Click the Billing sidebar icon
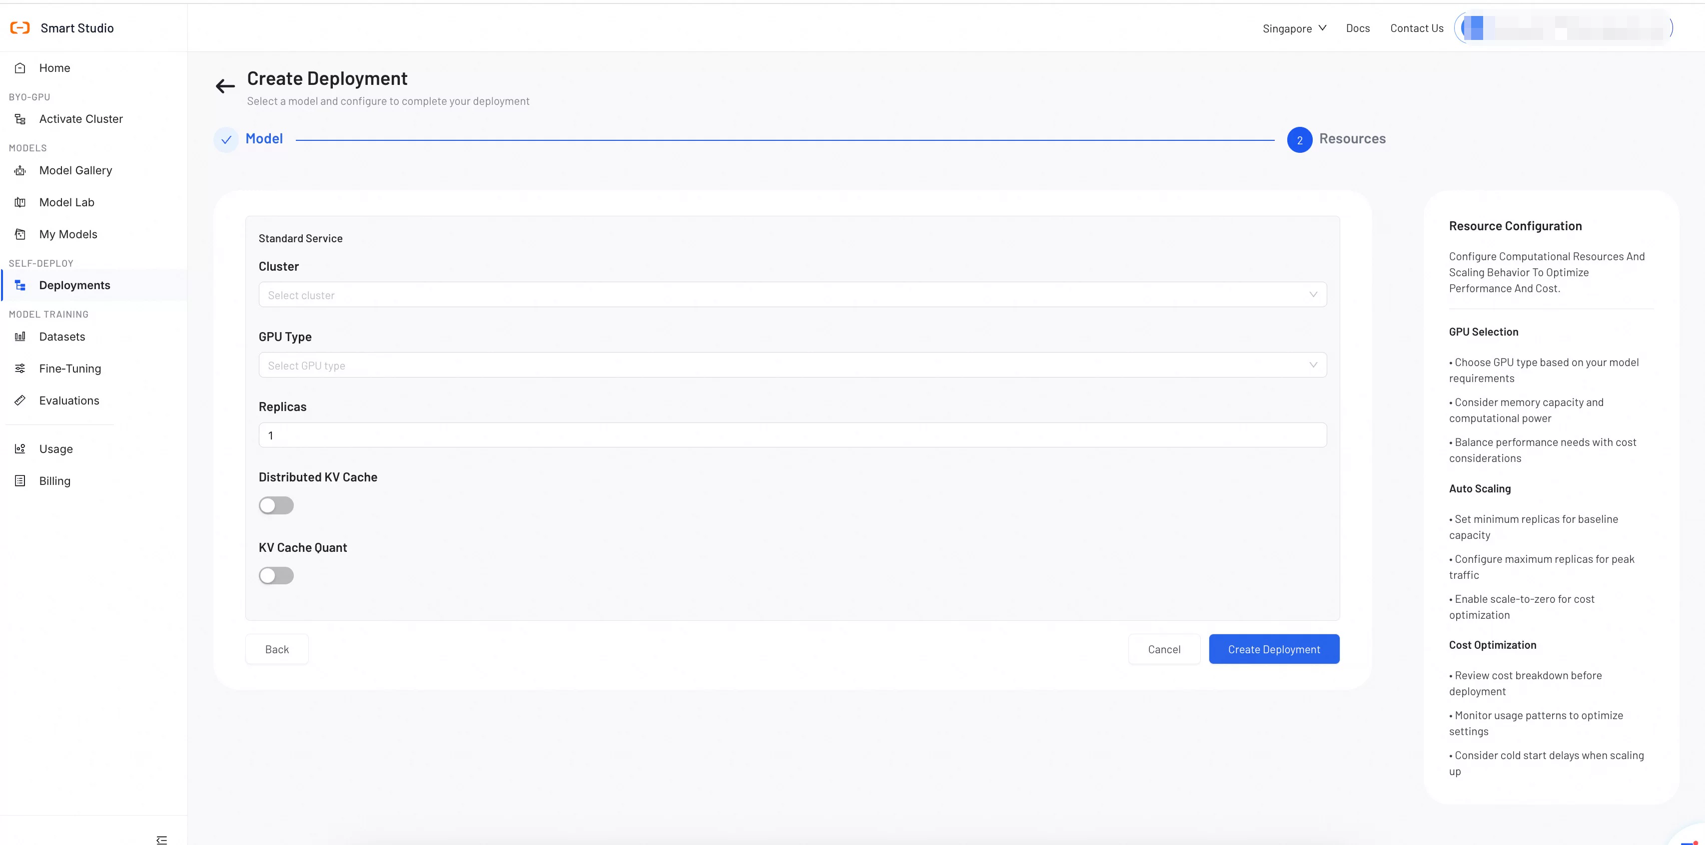This screenshot has height=845, width=1705. (20, 481)
